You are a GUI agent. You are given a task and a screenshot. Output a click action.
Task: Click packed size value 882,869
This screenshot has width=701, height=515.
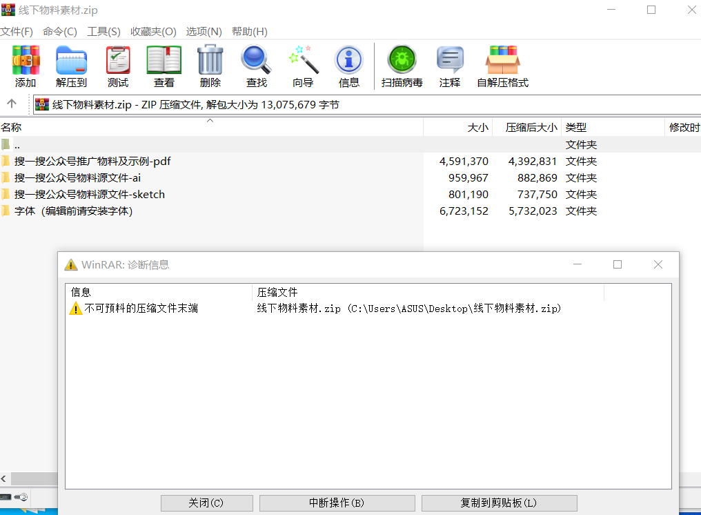point(537,177)
